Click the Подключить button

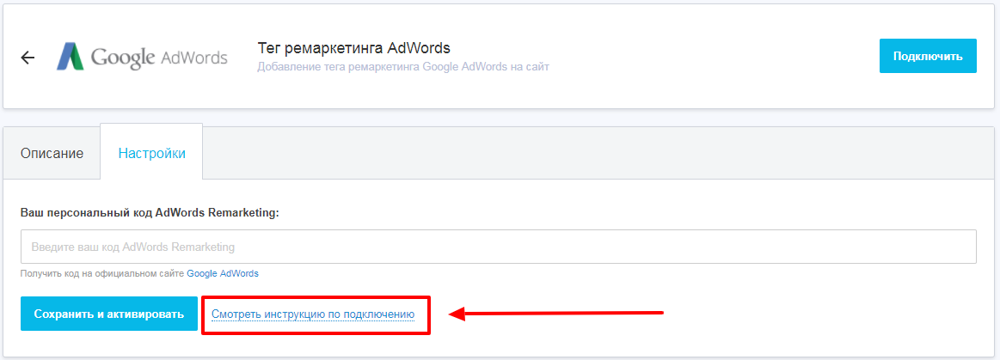[x=927, y=56]
